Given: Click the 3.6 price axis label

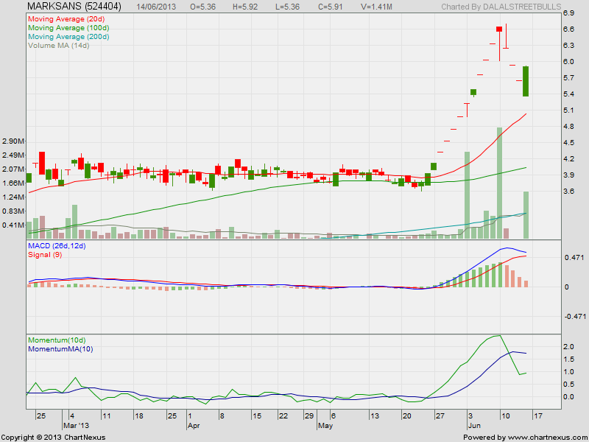Looking at the screenshot, I should (x=568, y=192).
